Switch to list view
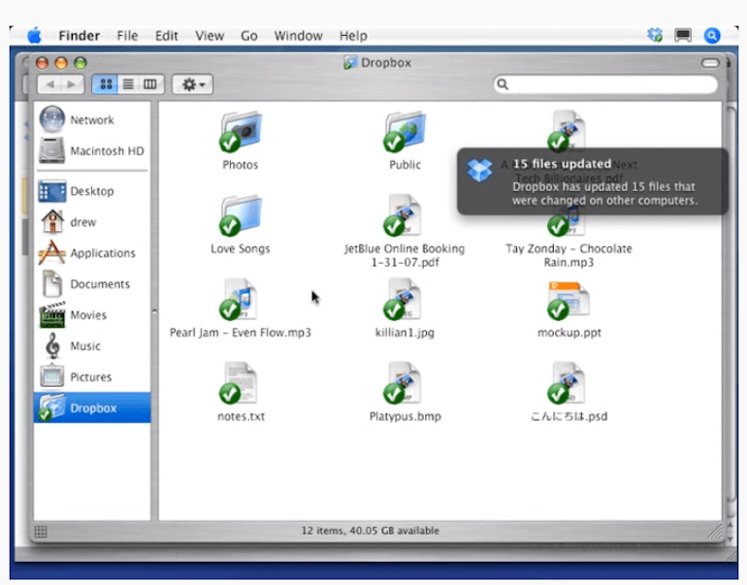The height and width of the screenshot is (585, 747). [x=128, y=84]
